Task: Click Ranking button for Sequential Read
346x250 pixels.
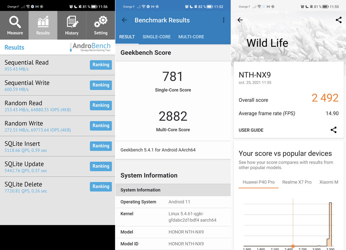Action: (x=101, y=65)
